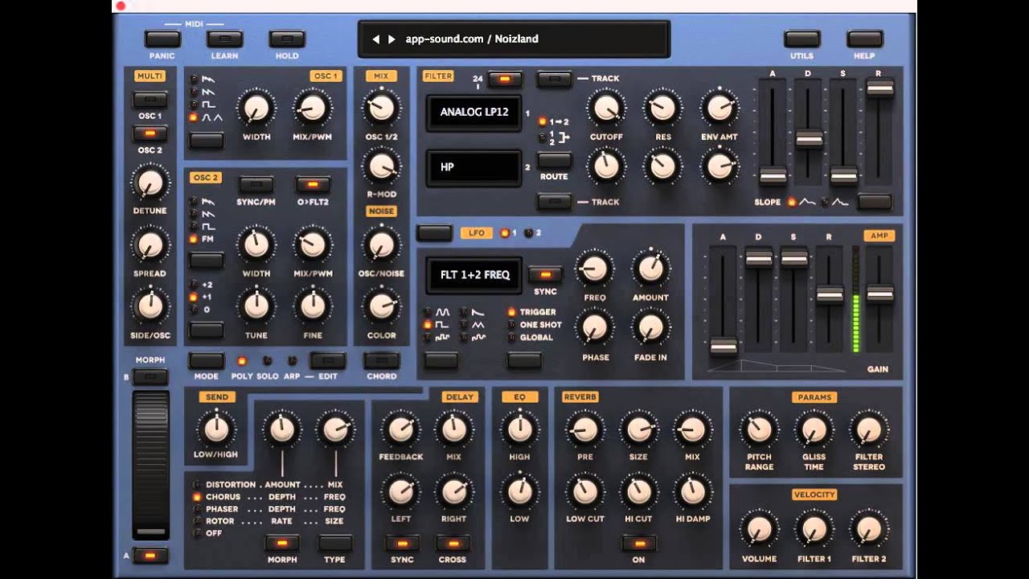The image size is (1029, 579).
Task: Enable the MIDI HOLD button
Action: (x=287, y=39)
